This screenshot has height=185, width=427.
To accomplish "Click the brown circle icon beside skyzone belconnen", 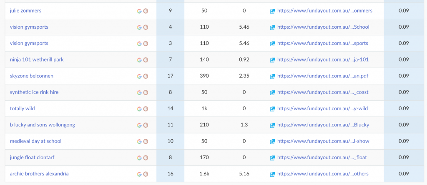I will (146, 76).
